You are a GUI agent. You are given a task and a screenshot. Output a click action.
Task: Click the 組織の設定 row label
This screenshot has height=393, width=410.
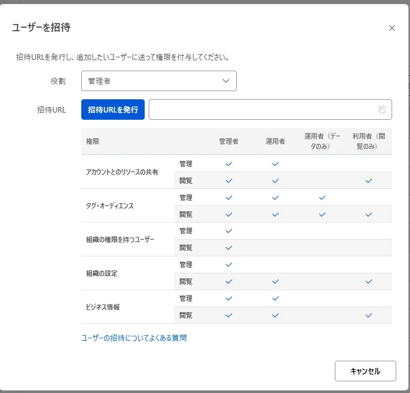(102, 273)
